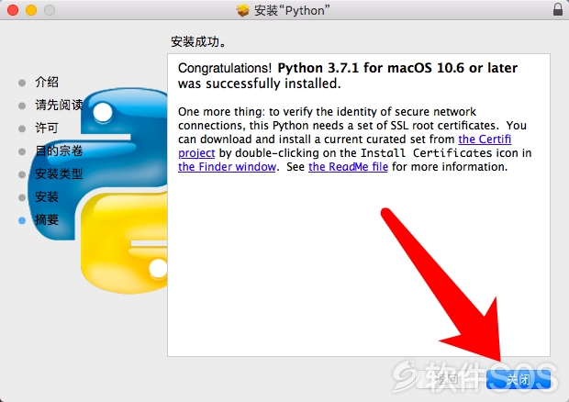
Task: Select the 安装类型 step in sidebar
Action: pyautogui.click(x=59, y=173)
